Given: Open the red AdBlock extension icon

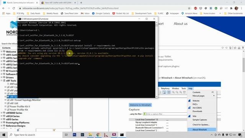Looking at the screenshot, I should point(196,8).
